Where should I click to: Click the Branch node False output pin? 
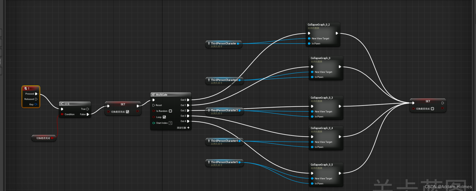[x=88, y=114]
